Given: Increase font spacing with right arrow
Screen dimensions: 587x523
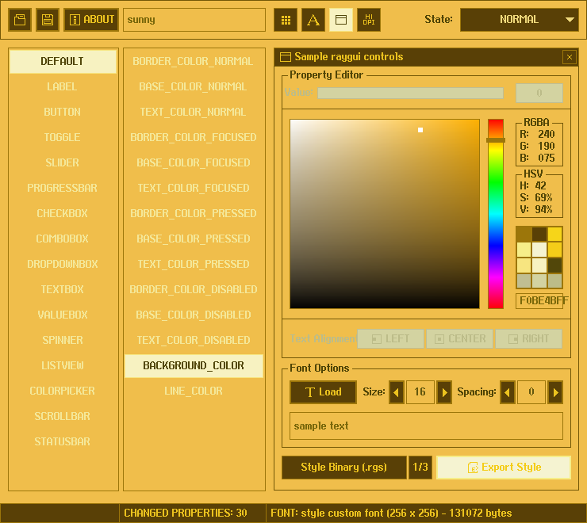Looking at the screenshot, I should point(555,392).
